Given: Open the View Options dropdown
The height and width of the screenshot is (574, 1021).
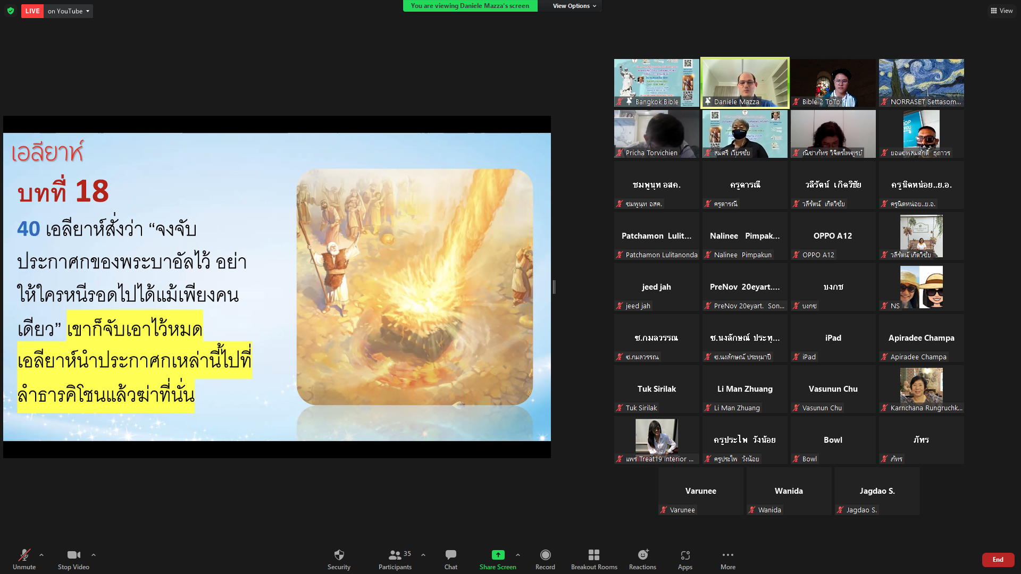Looking at the screenshot, I should 574,6.
